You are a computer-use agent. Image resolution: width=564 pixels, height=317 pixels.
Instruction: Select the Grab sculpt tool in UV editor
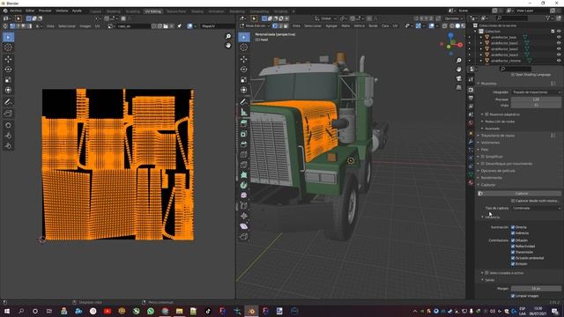coord(8,125)
